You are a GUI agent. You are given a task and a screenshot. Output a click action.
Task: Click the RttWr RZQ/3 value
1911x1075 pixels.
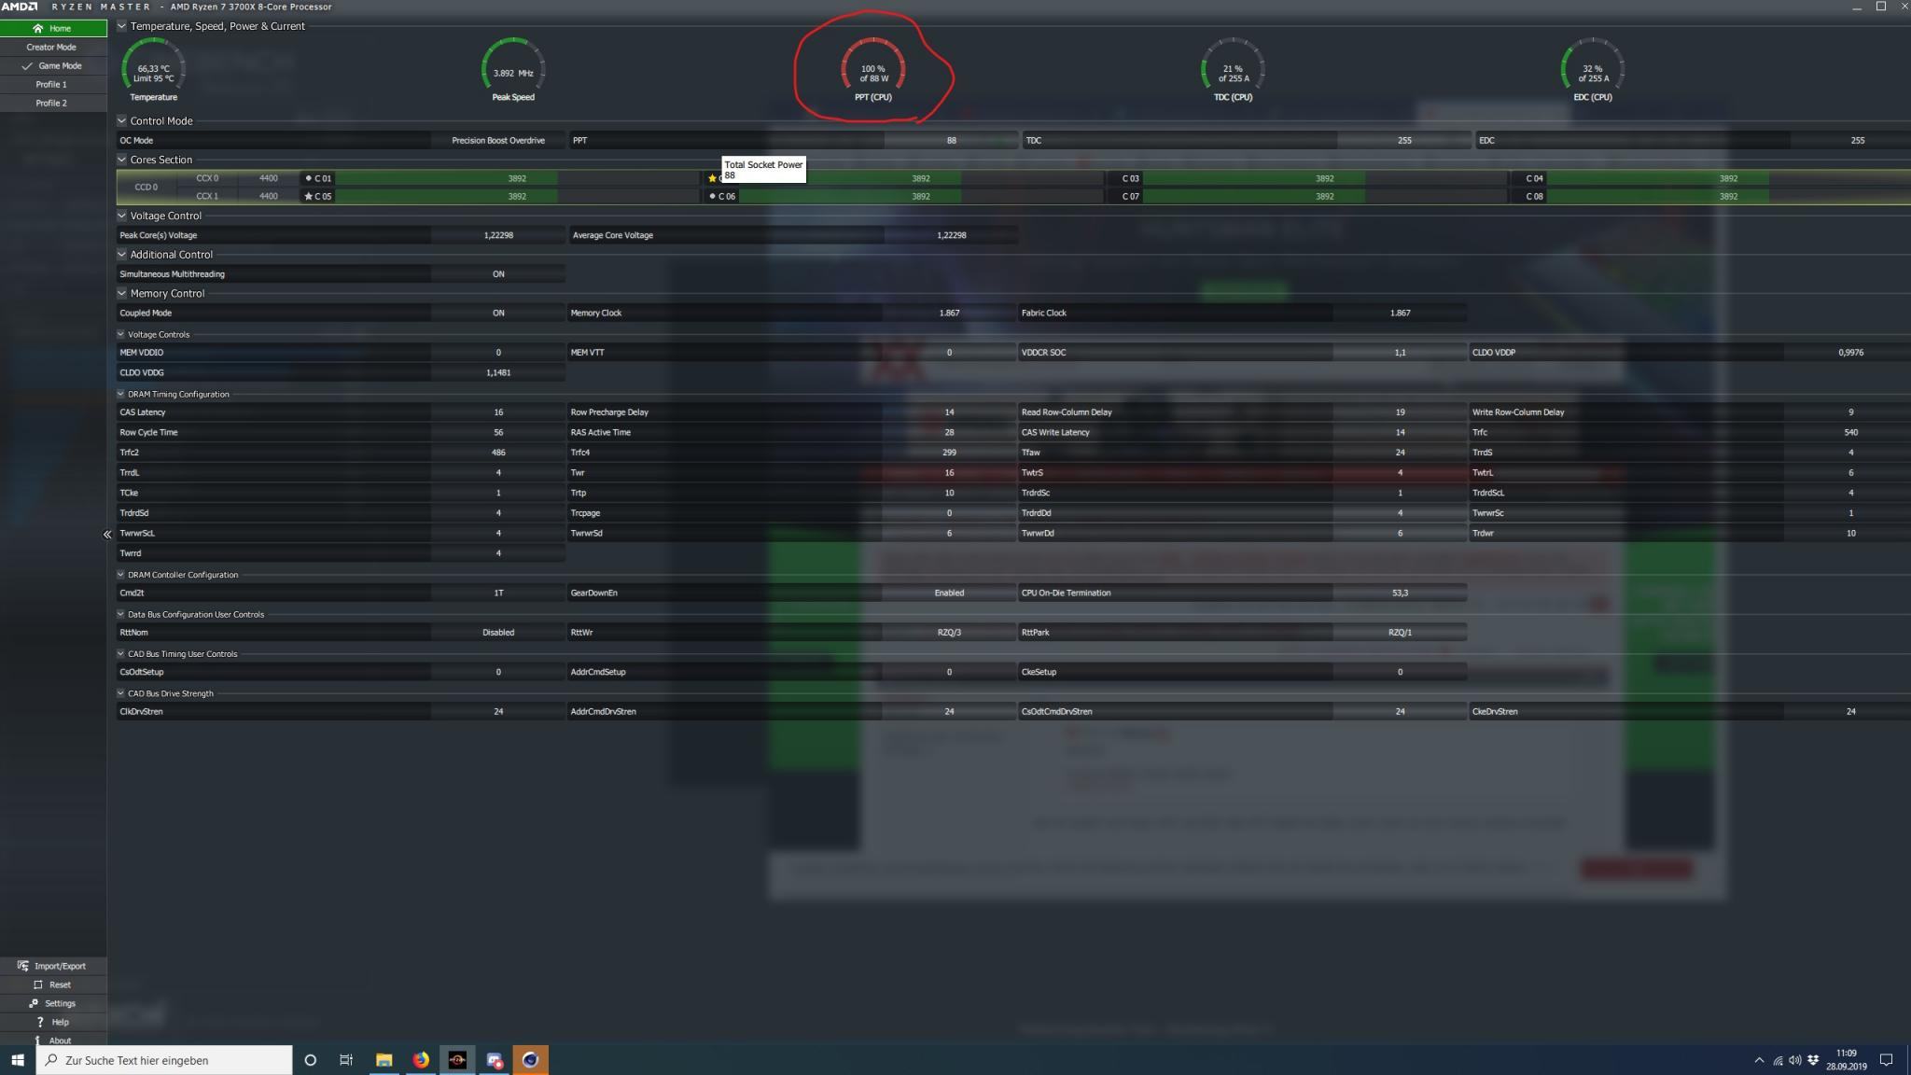coord(949,632)
